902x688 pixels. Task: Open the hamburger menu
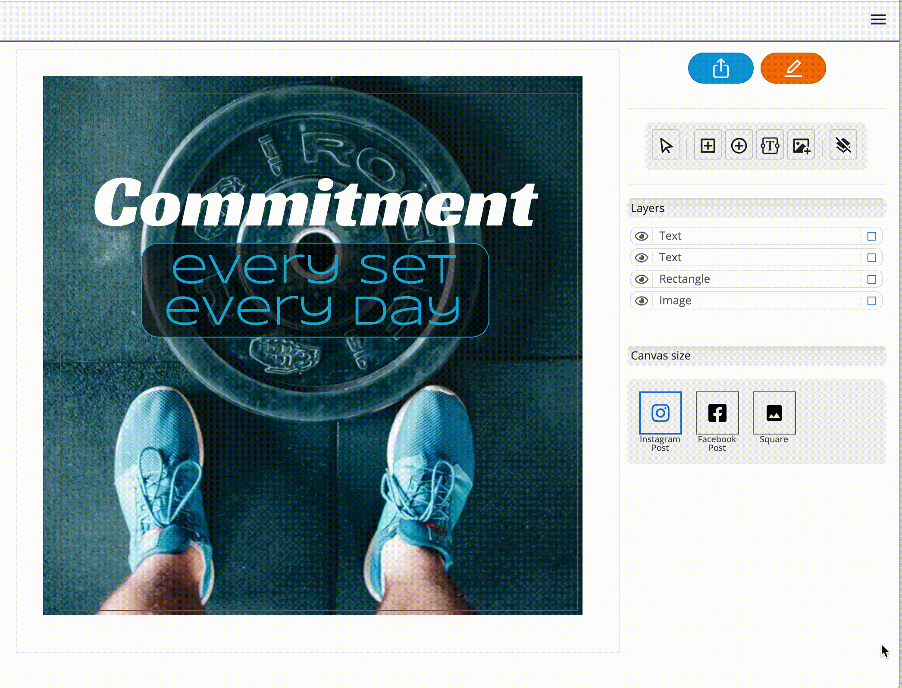(x=878, y=19)
